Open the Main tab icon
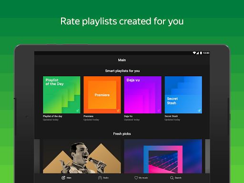This screenshot has height=183, width=244. (x=63, y=178)
